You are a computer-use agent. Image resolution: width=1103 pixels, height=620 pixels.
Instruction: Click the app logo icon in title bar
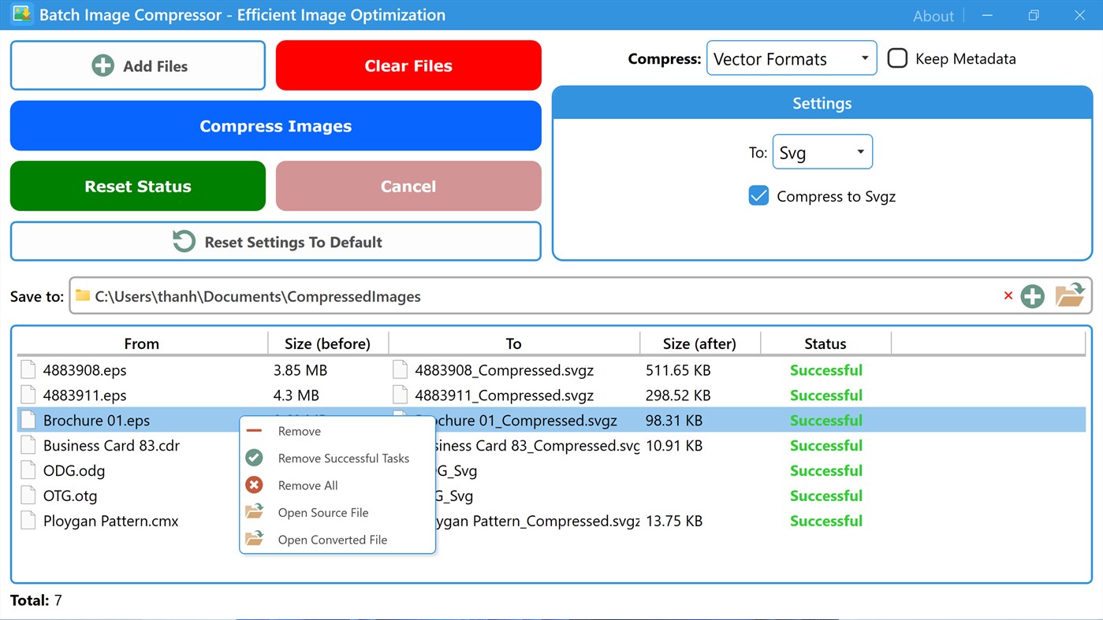(21, 14)
